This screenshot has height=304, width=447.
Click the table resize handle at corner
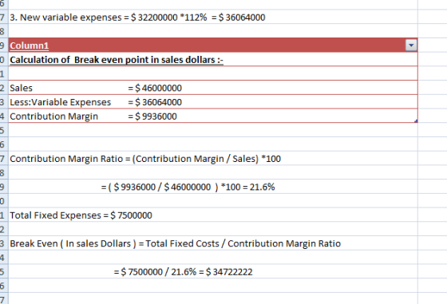pyautogui.click(x=416, y=121)
